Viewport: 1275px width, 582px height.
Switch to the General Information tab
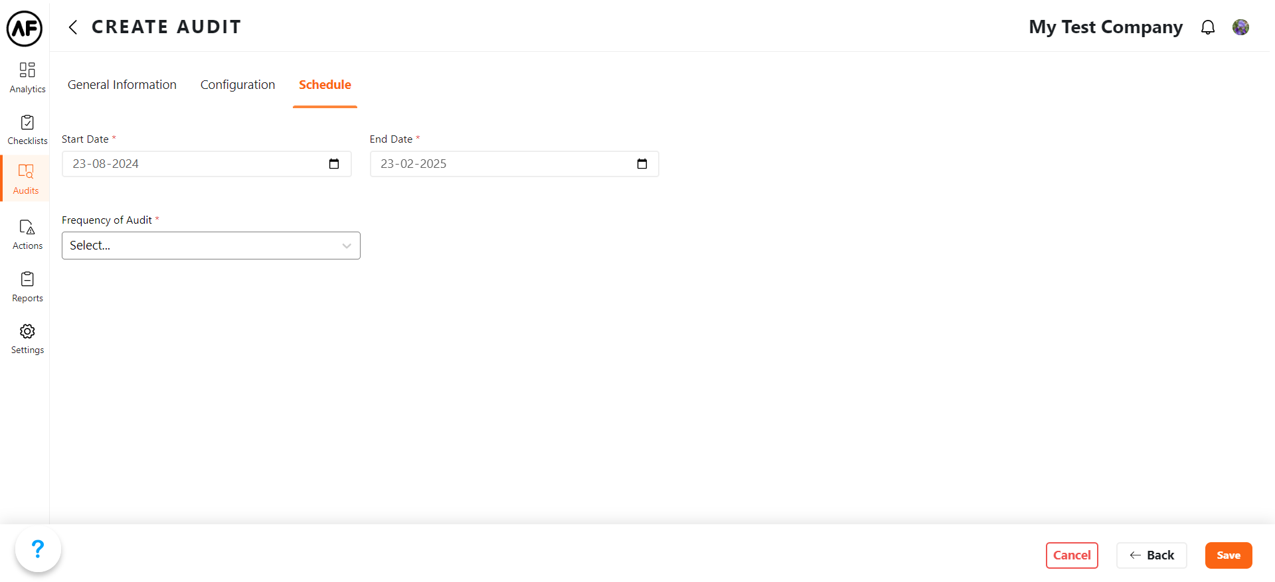pyautogui.click(x=122, y=85)
